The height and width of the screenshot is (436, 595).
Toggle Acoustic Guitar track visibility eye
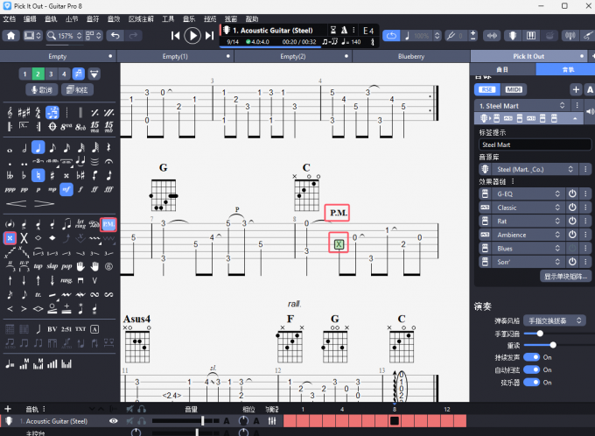pyautogui.click(x=113, y=421)
